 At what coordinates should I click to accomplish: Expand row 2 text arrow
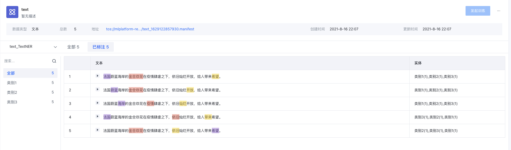pos(97,90)
